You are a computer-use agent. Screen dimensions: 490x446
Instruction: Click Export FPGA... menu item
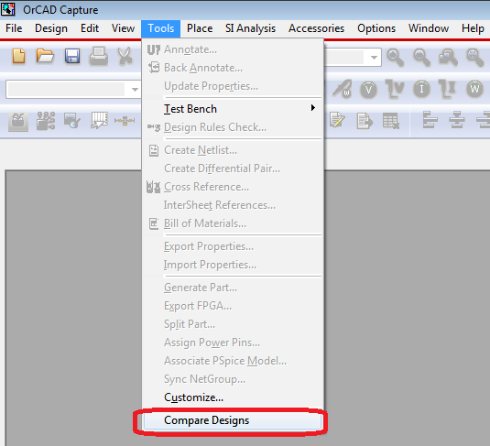coord(233,306)
